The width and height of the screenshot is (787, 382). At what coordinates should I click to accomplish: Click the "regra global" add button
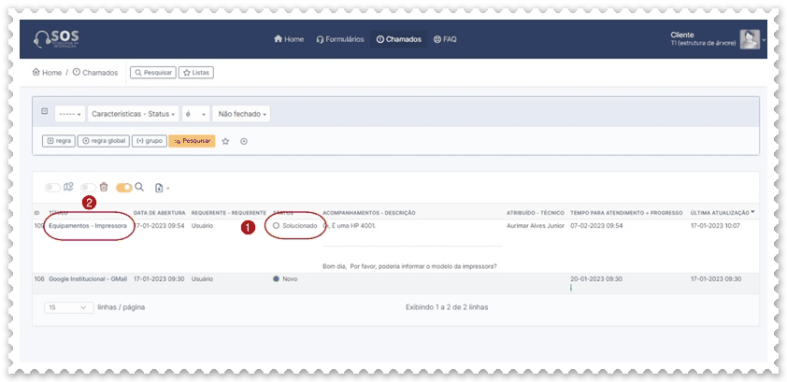(x=103, y=141)
